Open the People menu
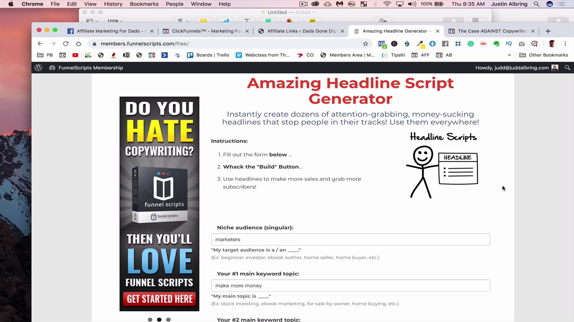This screenshot has width=574, height=322. tap(174, 4)
